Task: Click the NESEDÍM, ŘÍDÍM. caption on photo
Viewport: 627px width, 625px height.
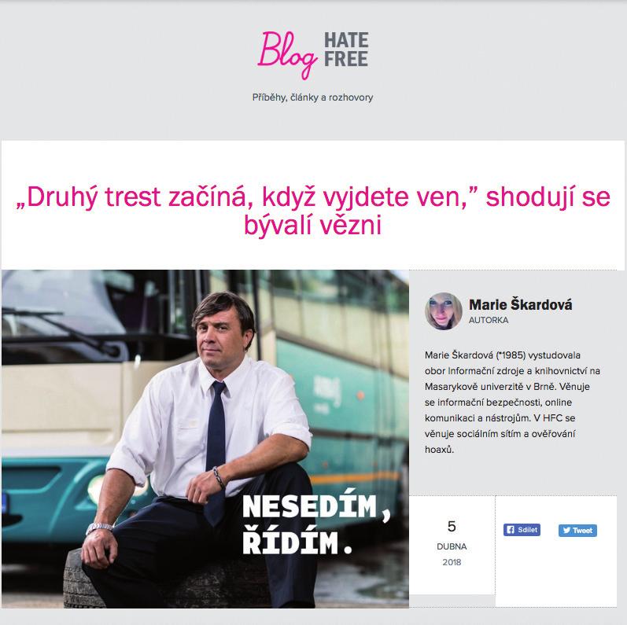Action: (316, 524)
